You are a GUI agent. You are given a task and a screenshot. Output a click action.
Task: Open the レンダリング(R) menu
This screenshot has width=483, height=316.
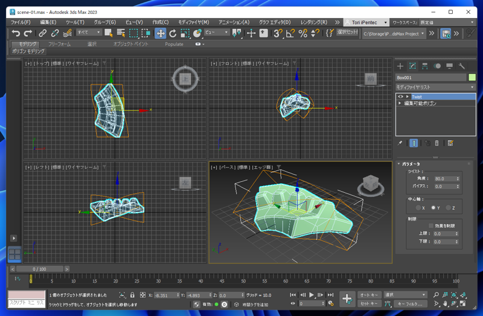313,22
